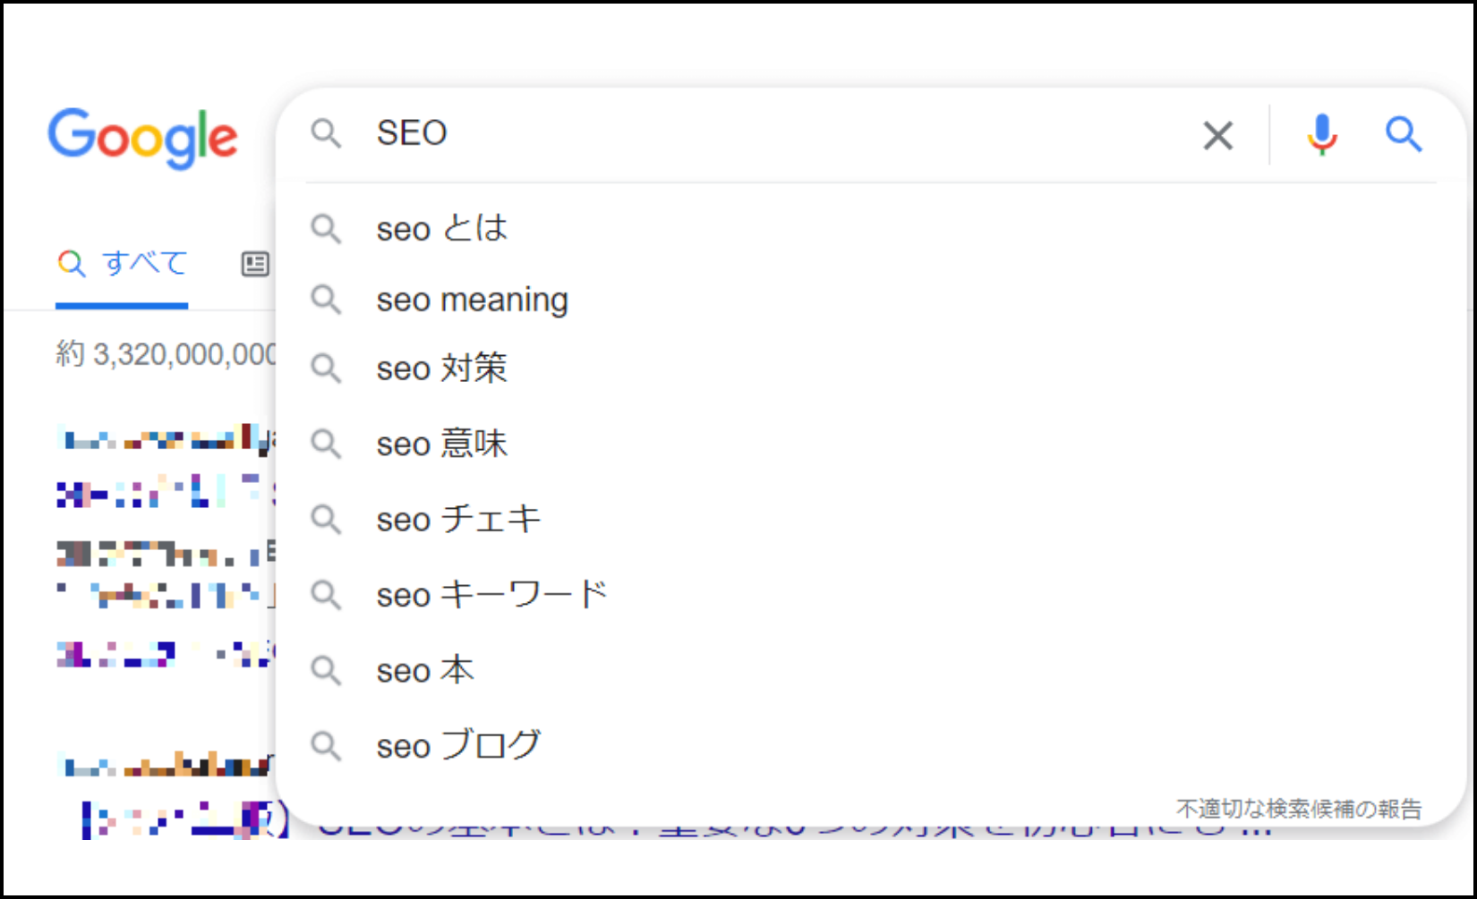Screen dimensions: 1477x899
Task: Click the gray magnifier inside the search field
Action: coord(326,133)
